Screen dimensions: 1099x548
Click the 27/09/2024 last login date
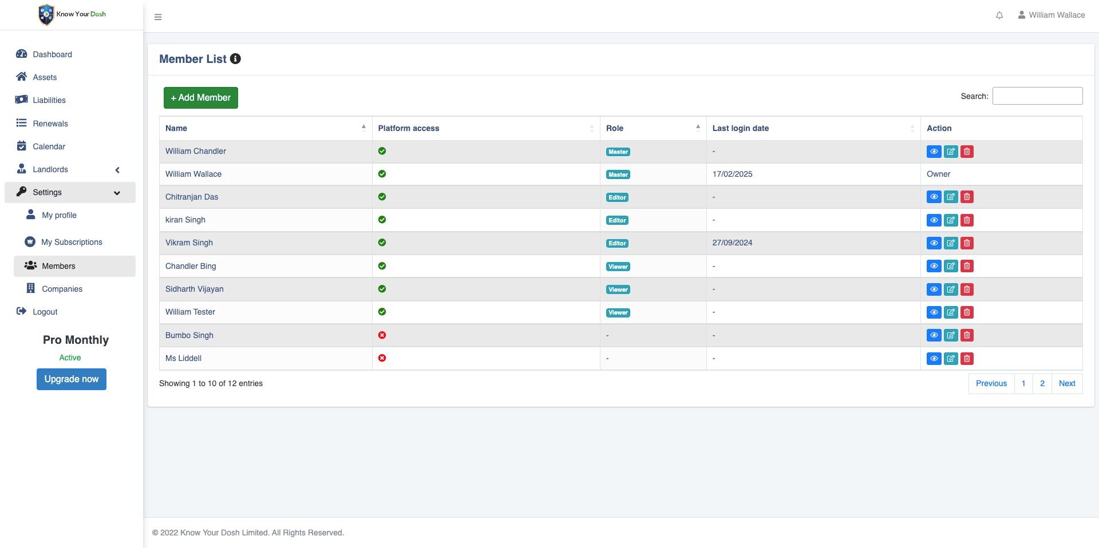(x=733, y=243)
